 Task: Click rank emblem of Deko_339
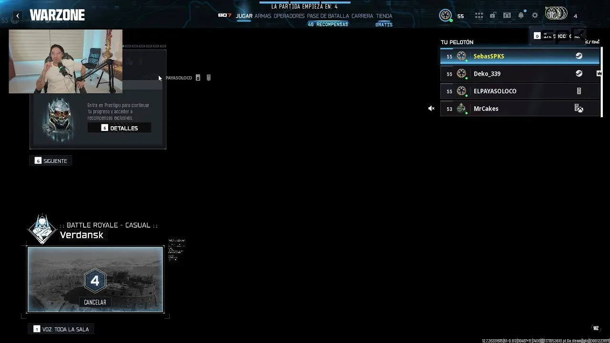click(461, 74)
